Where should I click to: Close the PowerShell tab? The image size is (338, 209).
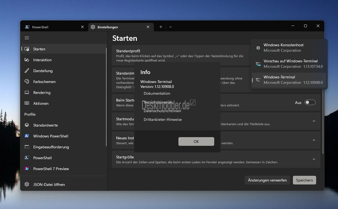click(83, 27)
